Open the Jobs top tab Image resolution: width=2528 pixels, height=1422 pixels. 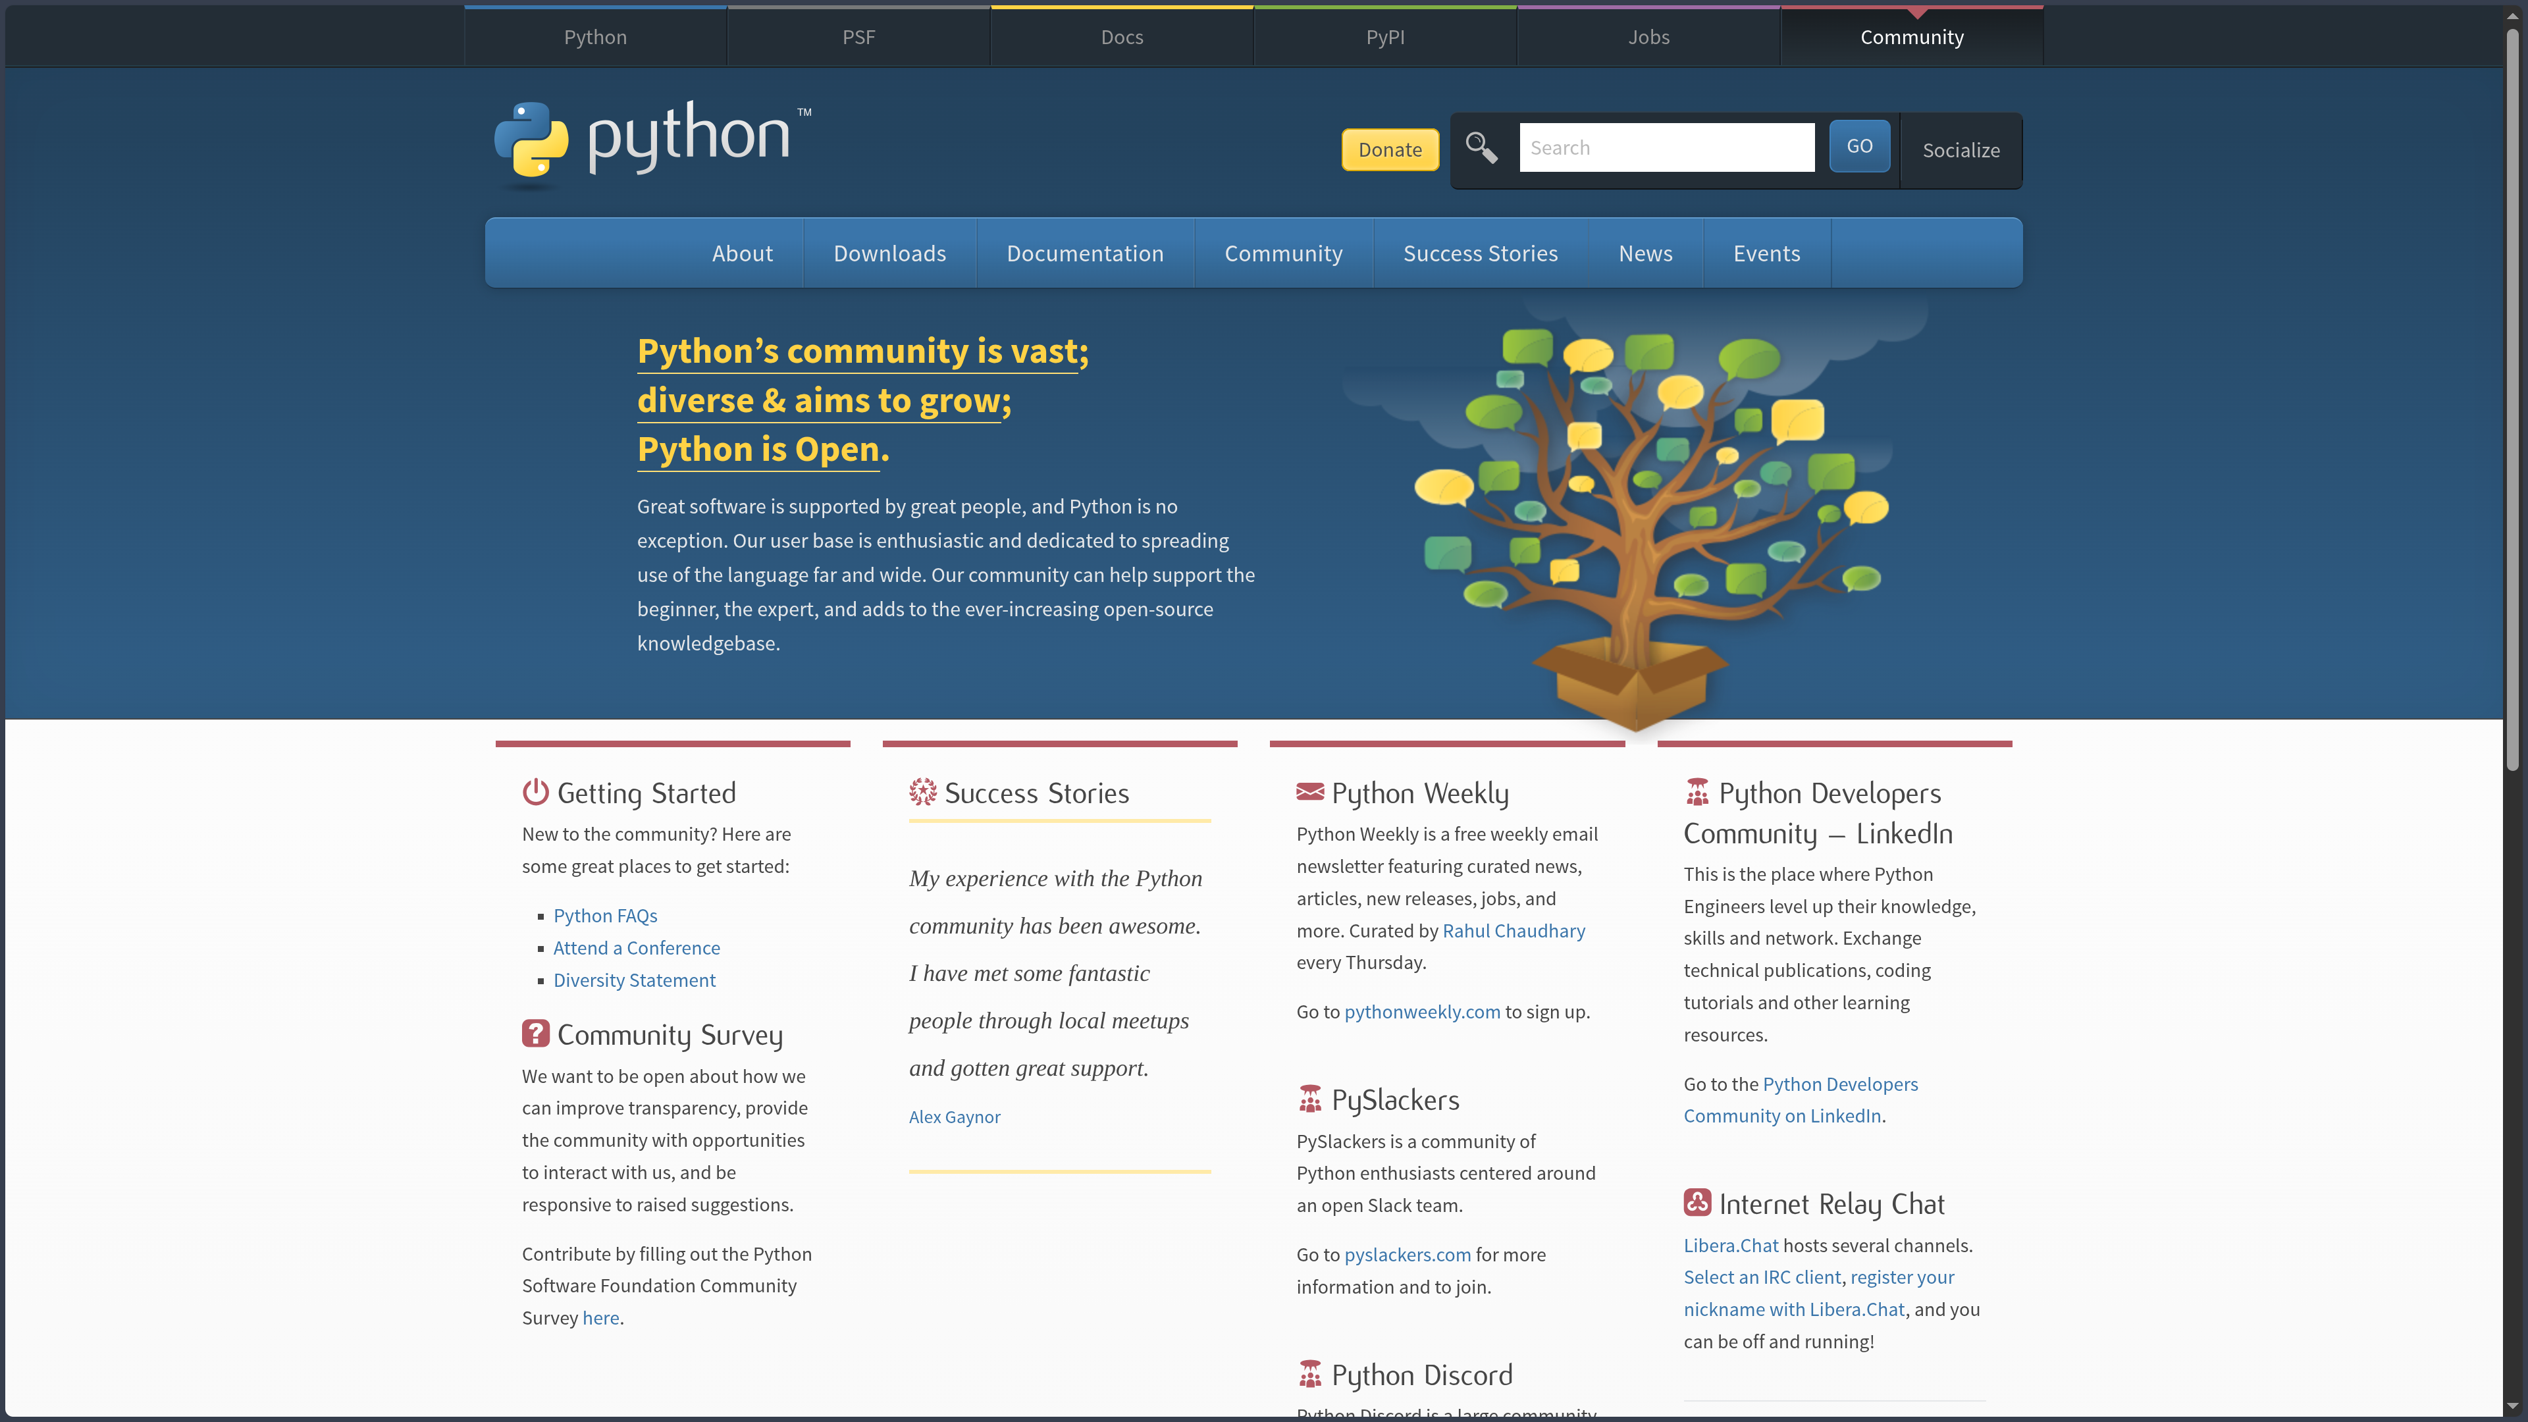click(x=1648, y=38)
